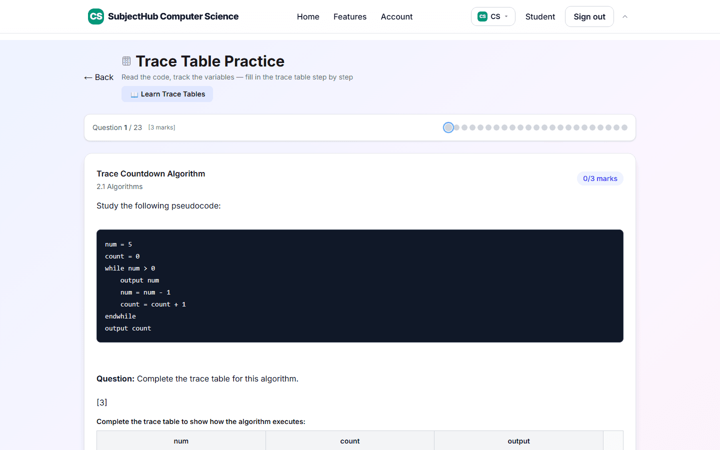Click the Trace Table Practice page title
This screenshot has height=450, width=720.
[x=210, y=61]
